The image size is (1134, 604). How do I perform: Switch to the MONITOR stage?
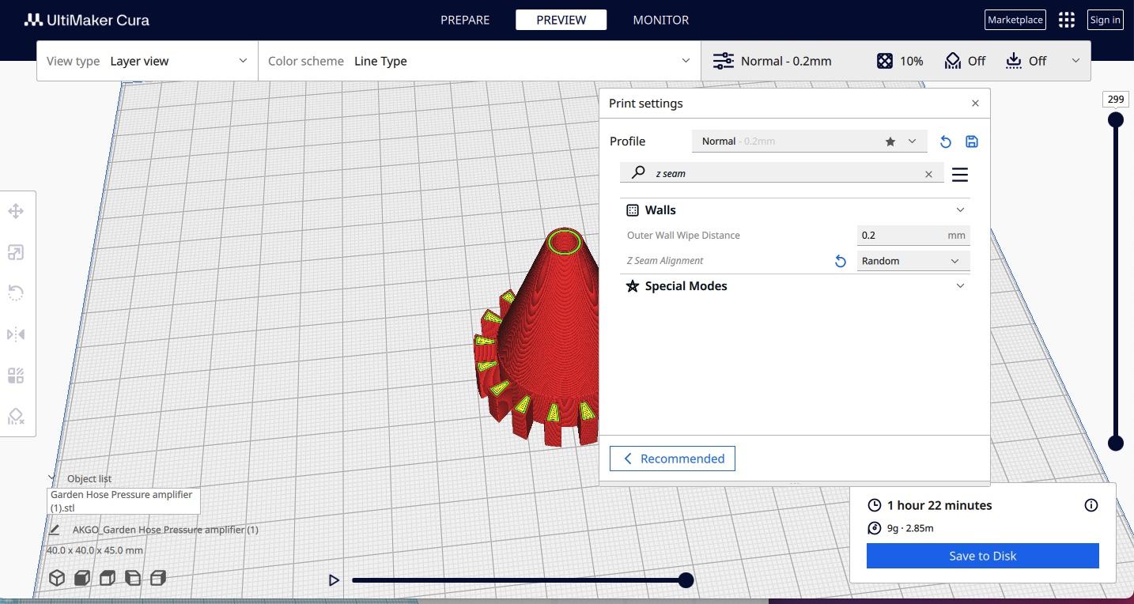click(661, 20)
